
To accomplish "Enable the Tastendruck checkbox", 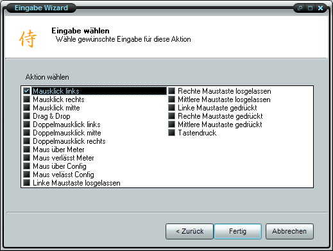I will [x=171, y=133].
